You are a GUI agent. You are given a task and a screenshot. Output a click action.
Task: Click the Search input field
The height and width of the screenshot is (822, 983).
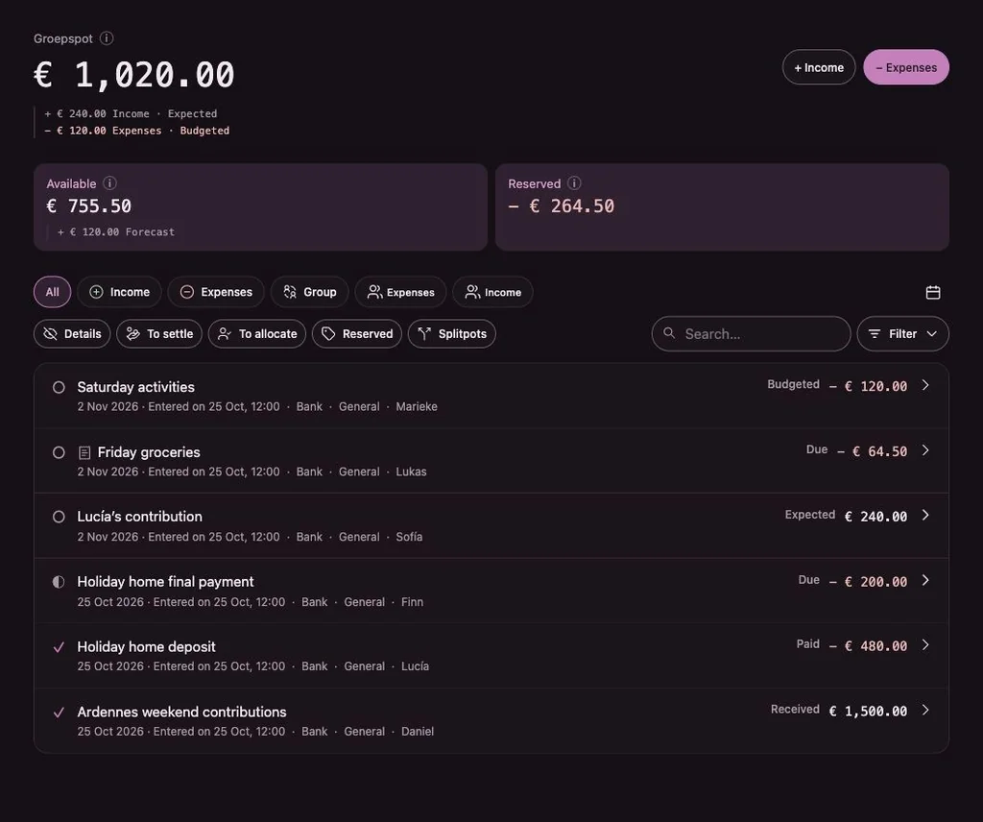tap(751, 333)
